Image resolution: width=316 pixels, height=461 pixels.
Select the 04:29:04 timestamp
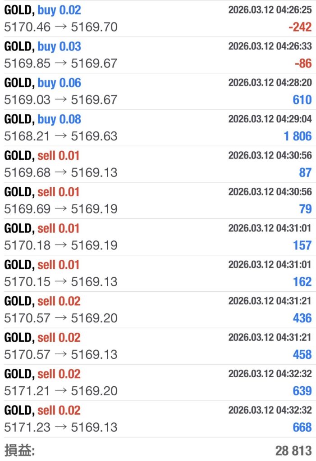pyautogui.click(x=270, y=119)
